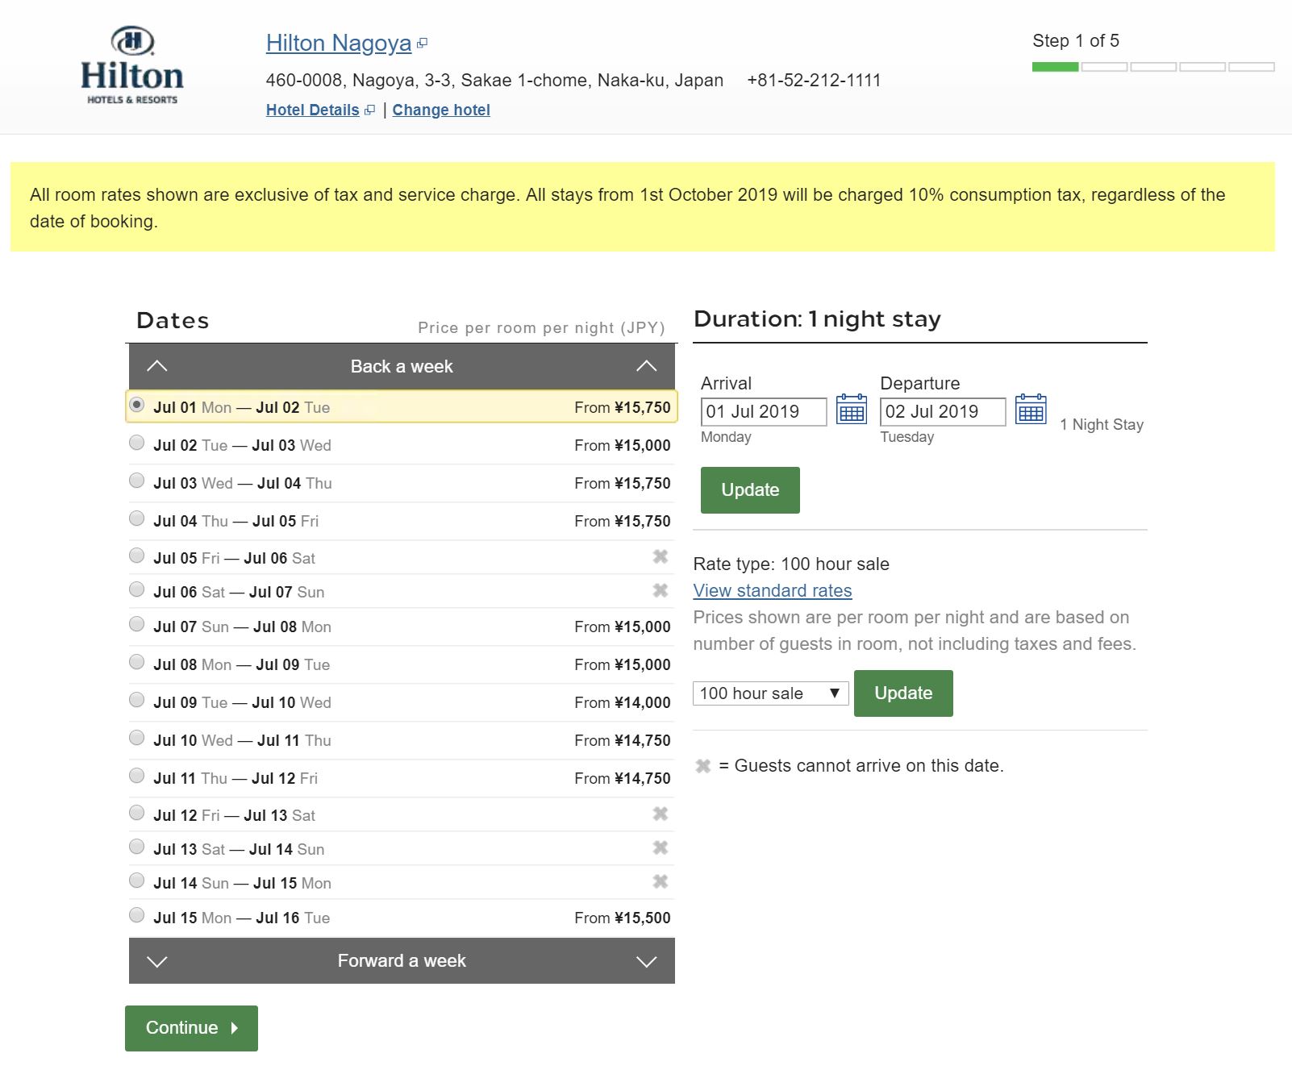Click Update button under arrival date

[750, 490]
